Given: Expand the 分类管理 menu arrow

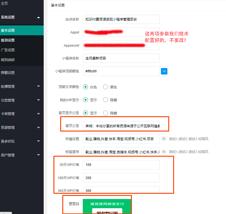Looking at the screenshot, I should (x=38, y=100).
